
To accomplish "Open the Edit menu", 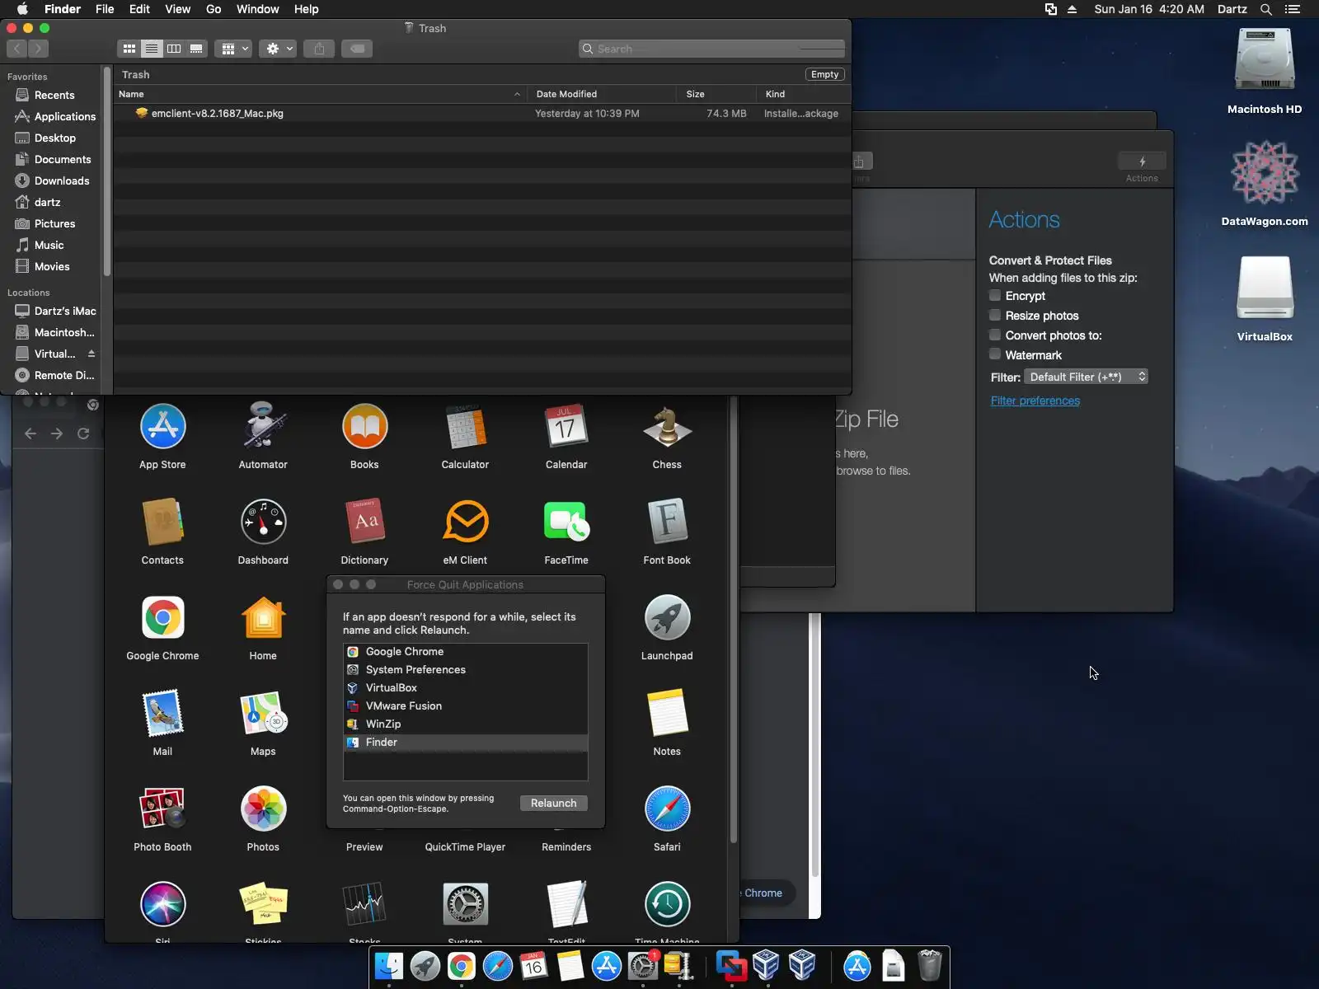I will point(139,9).
